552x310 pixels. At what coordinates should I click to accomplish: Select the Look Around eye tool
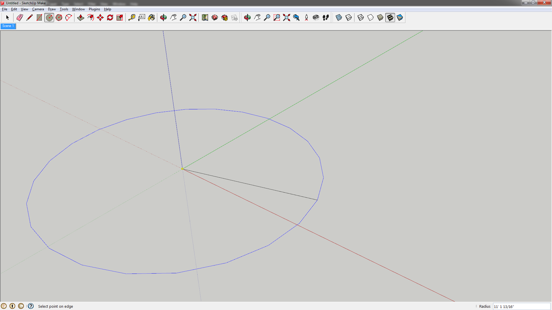tap(316, 18)
